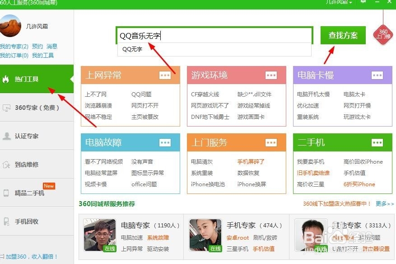The height and width of the screenshot is (264, 396).
Task: Click the 游戏经常掉线 item
Action: pos(254,106)
